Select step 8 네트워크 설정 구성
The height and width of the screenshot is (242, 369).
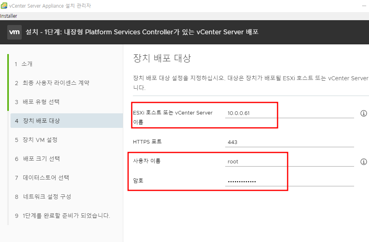pos(43,196)
